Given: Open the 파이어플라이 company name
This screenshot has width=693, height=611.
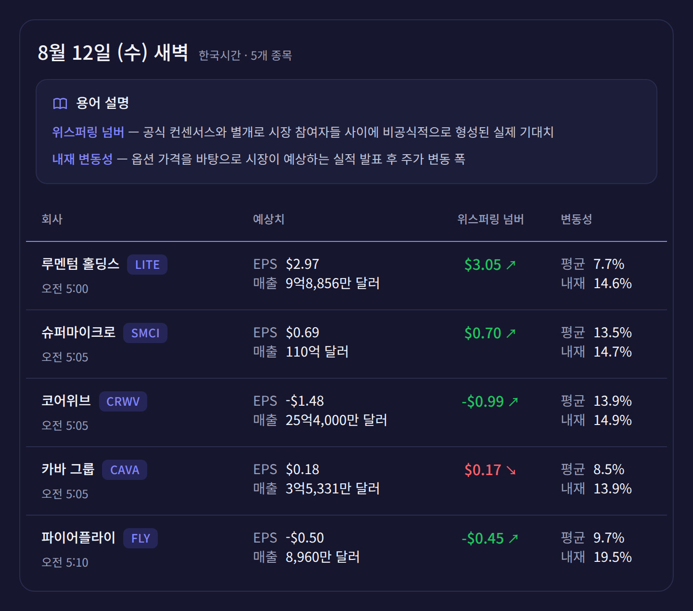Looking at the screenshot, I should point(78,537).
